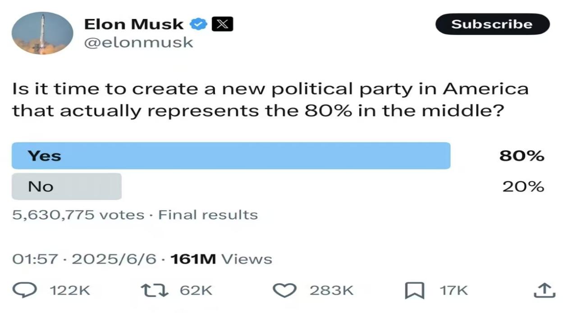Select the Yes poll result bar

tap(231, 156)
